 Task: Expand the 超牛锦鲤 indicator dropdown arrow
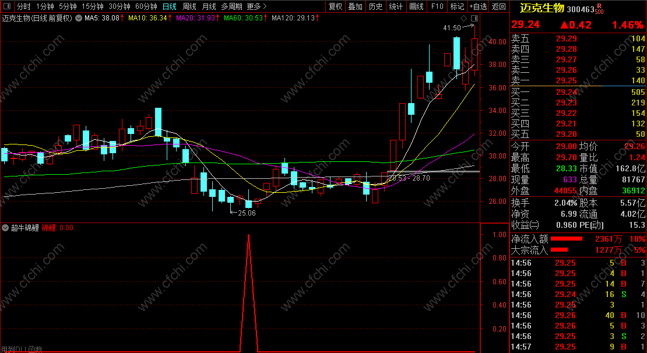5,228
